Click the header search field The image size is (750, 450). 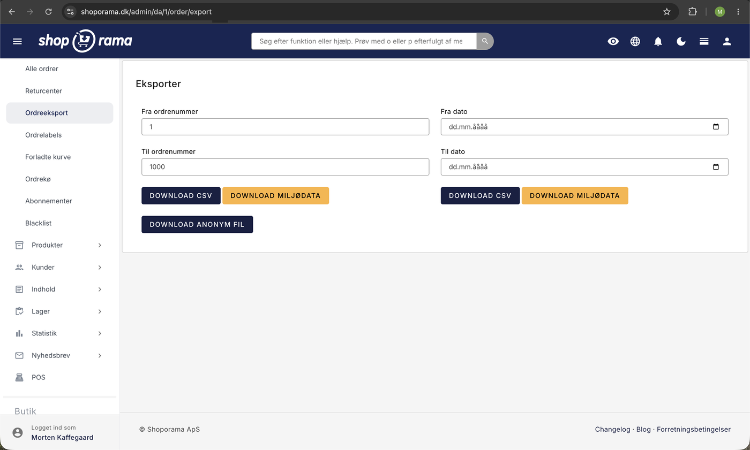(364, 41)
